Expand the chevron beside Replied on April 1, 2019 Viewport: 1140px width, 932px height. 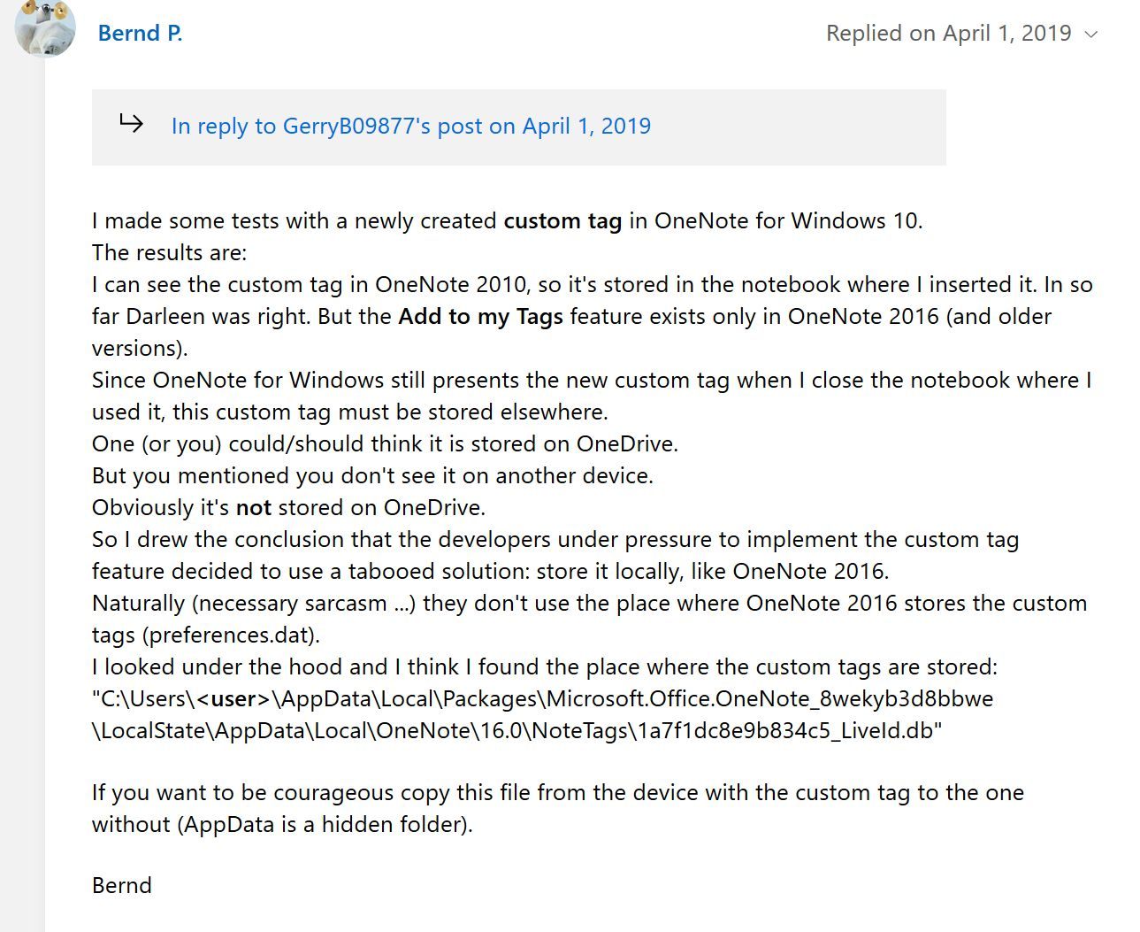pos(1091,35)
